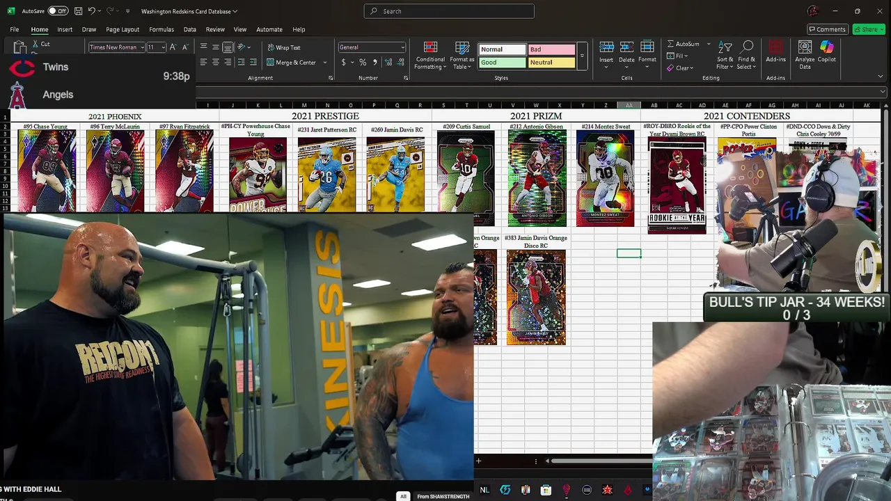Viewport: 891px width, 501px height.
Task: Switch to the Draw tab
Action: coord(89,29)
